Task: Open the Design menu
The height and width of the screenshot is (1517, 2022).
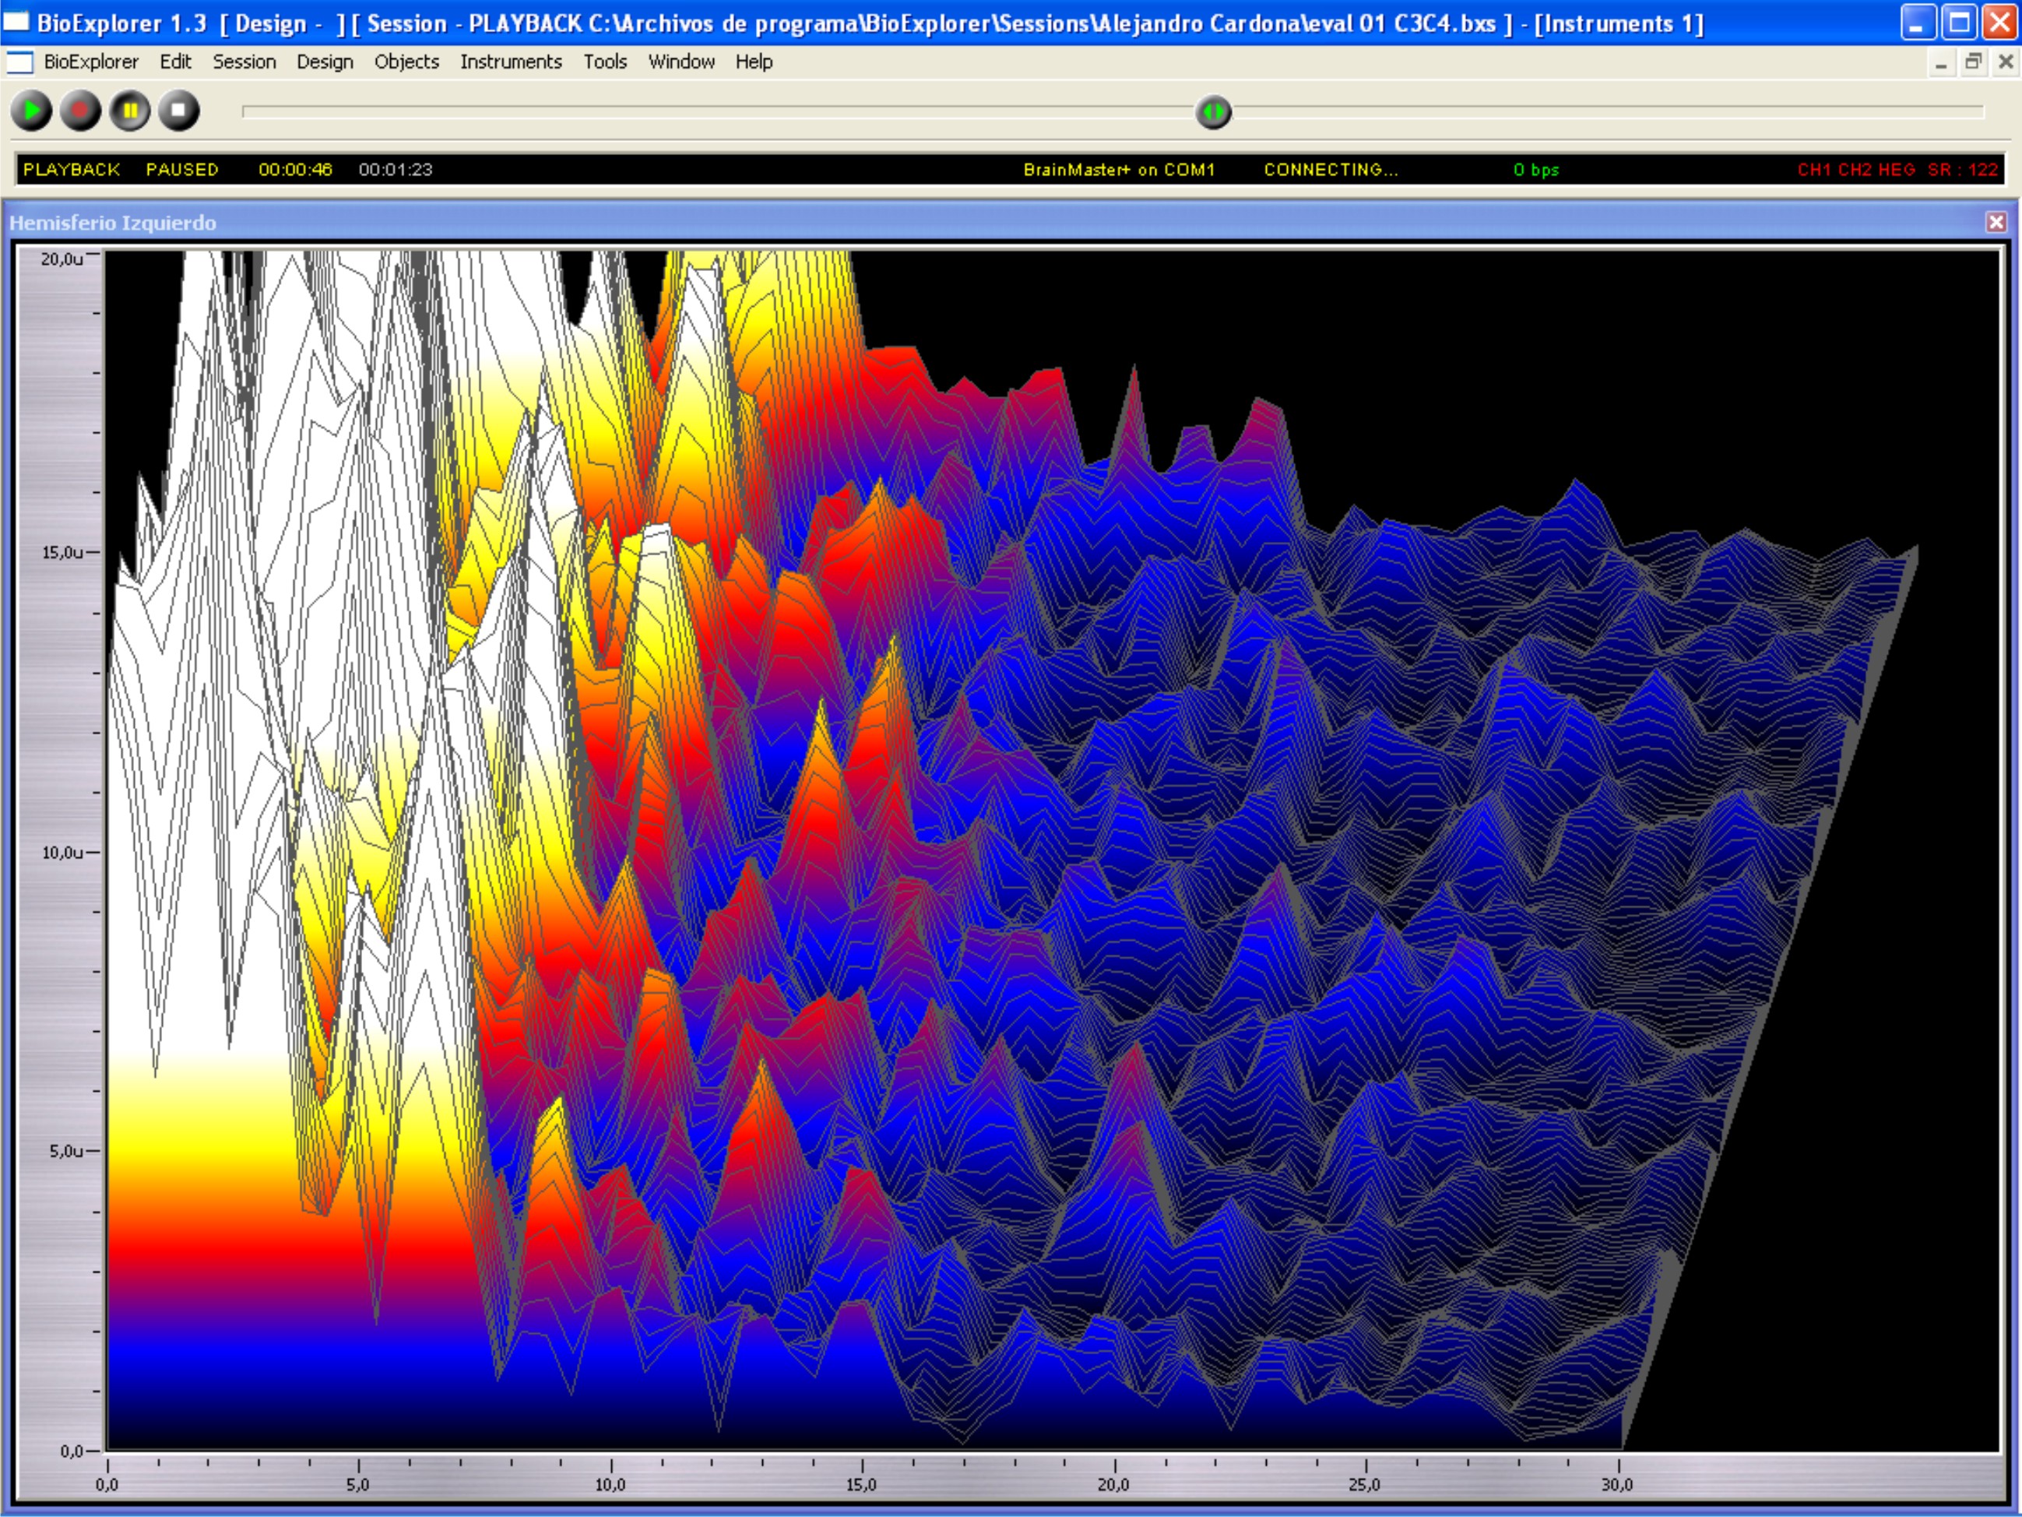Action: click(325, 62)
